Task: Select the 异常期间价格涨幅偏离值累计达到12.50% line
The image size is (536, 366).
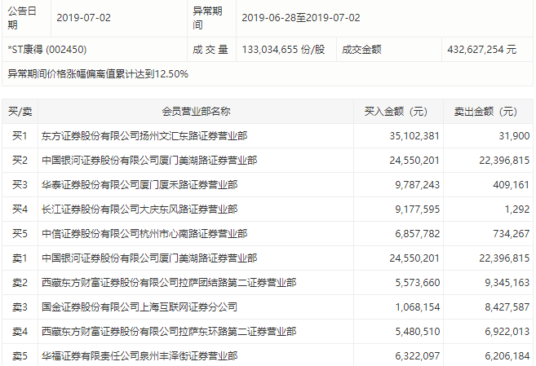Action: point(98,74)
